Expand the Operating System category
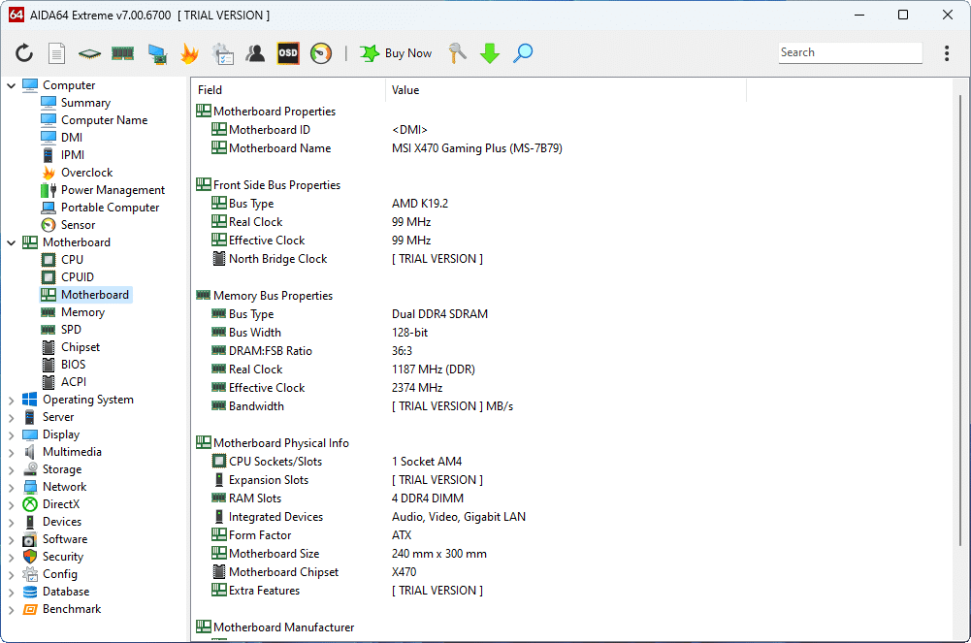Viewport: 971px width, 643px height. point(10,399)
